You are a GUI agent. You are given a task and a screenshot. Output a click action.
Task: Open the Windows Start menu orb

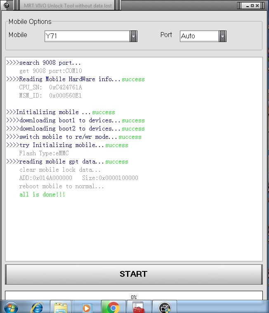point(11,307)
